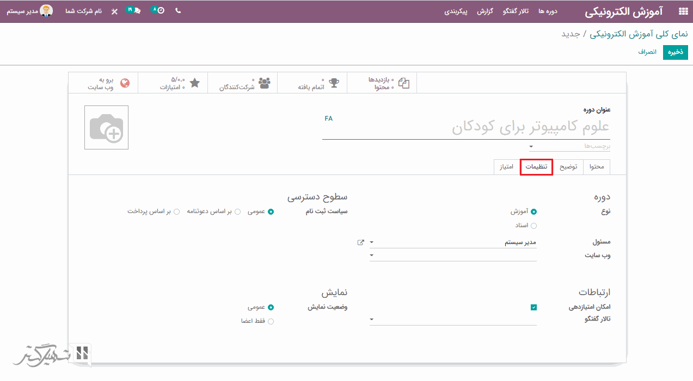The height and width of the screenshot is (381, 693).
Task: Open the attendees 'شرکت‌کنندگان' stat button
Action: 244,83
